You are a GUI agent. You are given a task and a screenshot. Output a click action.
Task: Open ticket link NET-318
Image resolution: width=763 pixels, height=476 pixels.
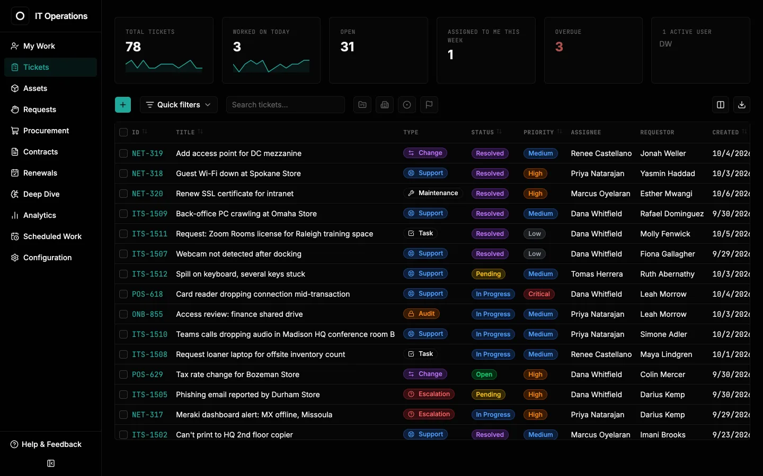[147, 173]
